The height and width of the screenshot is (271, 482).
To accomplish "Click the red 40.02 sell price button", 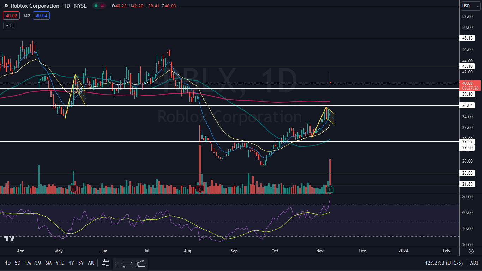I will tap(11, 16).
